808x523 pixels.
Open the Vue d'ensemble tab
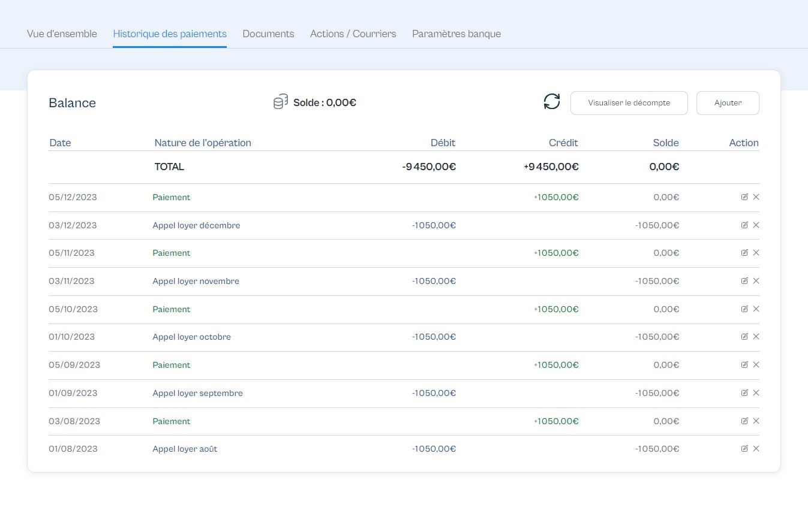[x=62, y=34]
